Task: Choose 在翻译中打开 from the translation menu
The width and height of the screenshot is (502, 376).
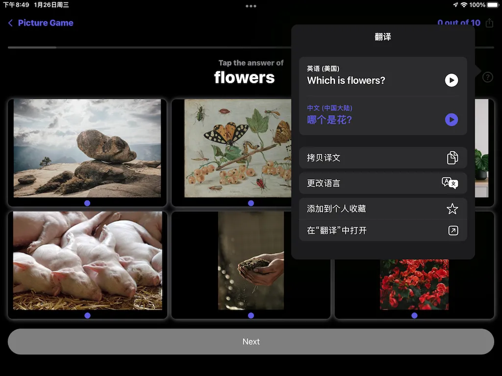Action: [x=343, y=230]
